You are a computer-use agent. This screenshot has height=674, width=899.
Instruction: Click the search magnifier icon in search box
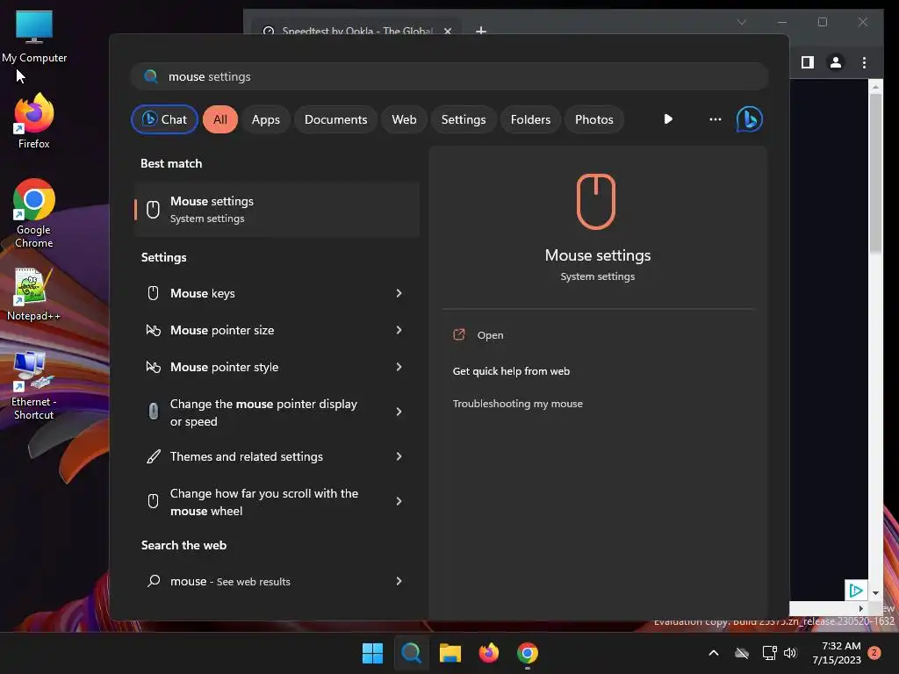click(x=151, y=76)
